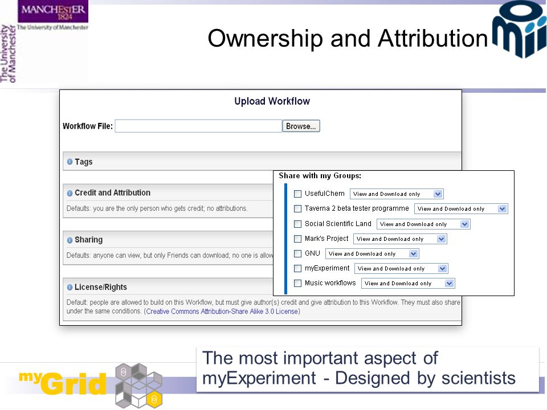
Task: Click the Share with my Groups label
Action: tap(320, 176)
